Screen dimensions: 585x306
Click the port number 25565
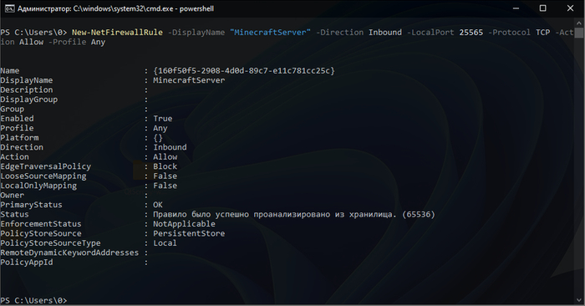(471, 33)
